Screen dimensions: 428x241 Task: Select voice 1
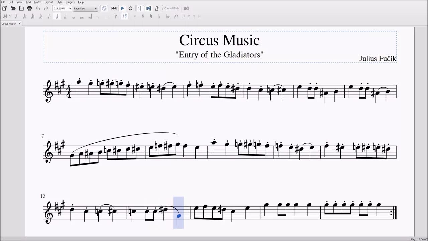(x=184, y=16)
